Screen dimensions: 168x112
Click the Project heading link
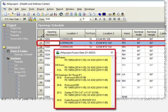[11, 25]
